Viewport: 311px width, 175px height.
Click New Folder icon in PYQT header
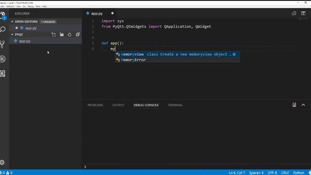point(62,35)
